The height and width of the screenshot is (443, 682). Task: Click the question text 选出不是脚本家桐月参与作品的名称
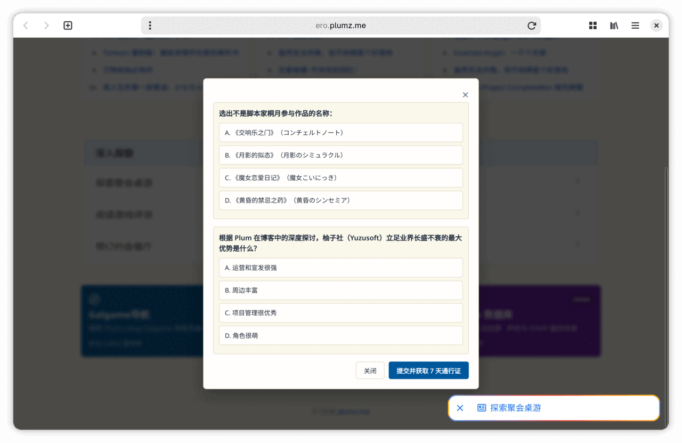[275, 114]
